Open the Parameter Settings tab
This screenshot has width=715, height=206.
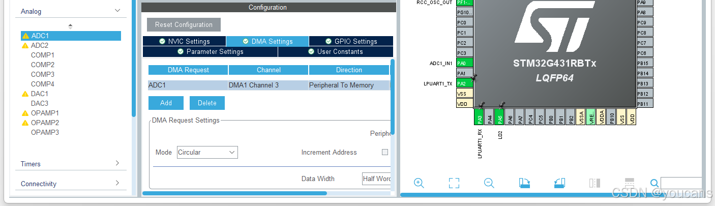click(x=210, y=51)
